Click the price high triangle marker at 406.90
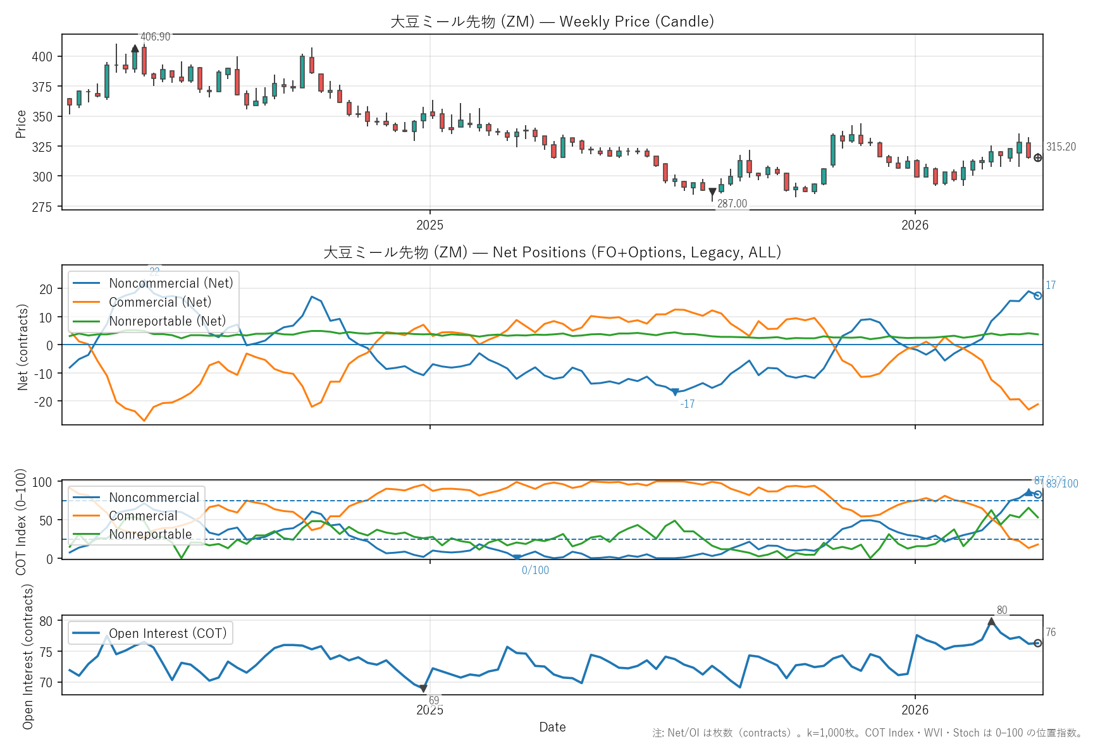The image size is (1093, 746). pos(135,48)
